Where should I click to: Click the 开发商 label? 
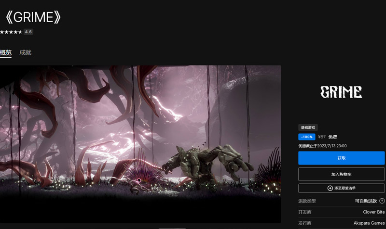[305, 212]
